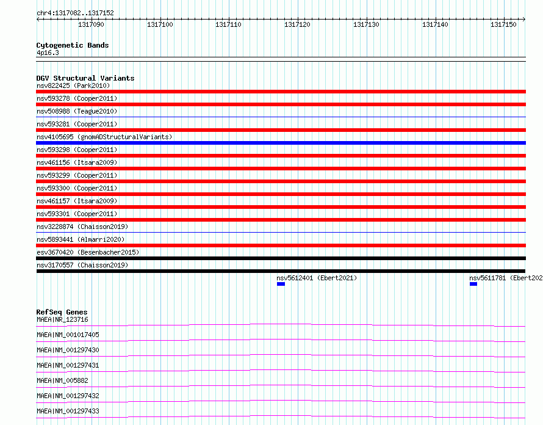543x425 pixels.
Task: Open the nsv5611781 (Ebert) label
Action: click(506, 278)
